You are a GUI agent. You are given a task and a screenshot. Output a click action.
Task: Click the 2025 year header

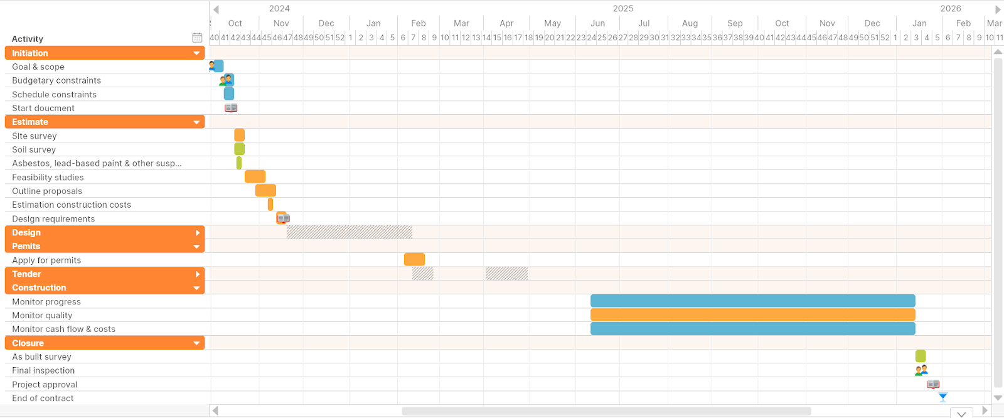(x=623, y=8)
